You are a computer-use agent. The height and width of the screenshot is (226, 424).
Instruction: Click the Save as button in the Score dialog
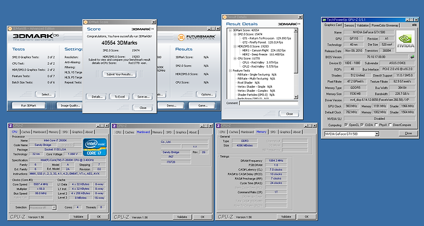pos(143,97)
